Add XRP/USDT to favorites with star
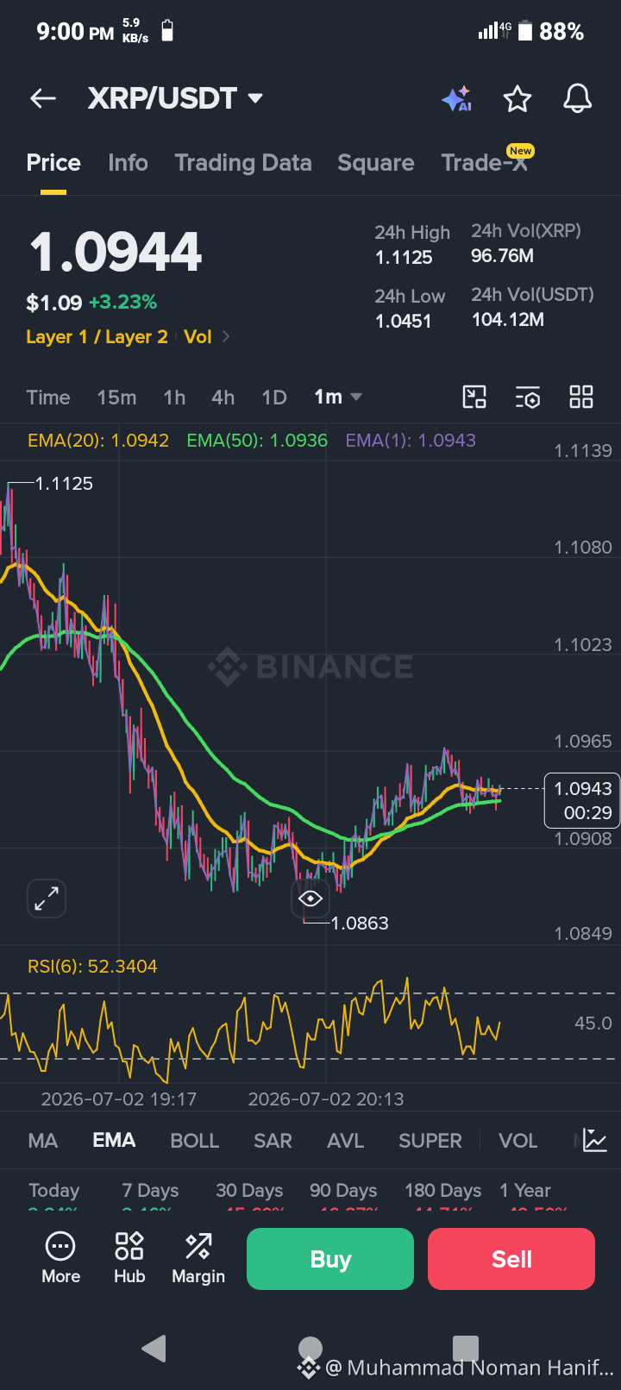621x1390 pixels. pyautogui.click(x=517, y=99)
